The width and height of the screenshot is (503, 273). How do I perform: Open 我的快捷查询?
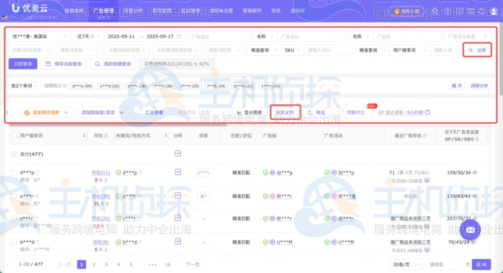[x=113, y=64]
